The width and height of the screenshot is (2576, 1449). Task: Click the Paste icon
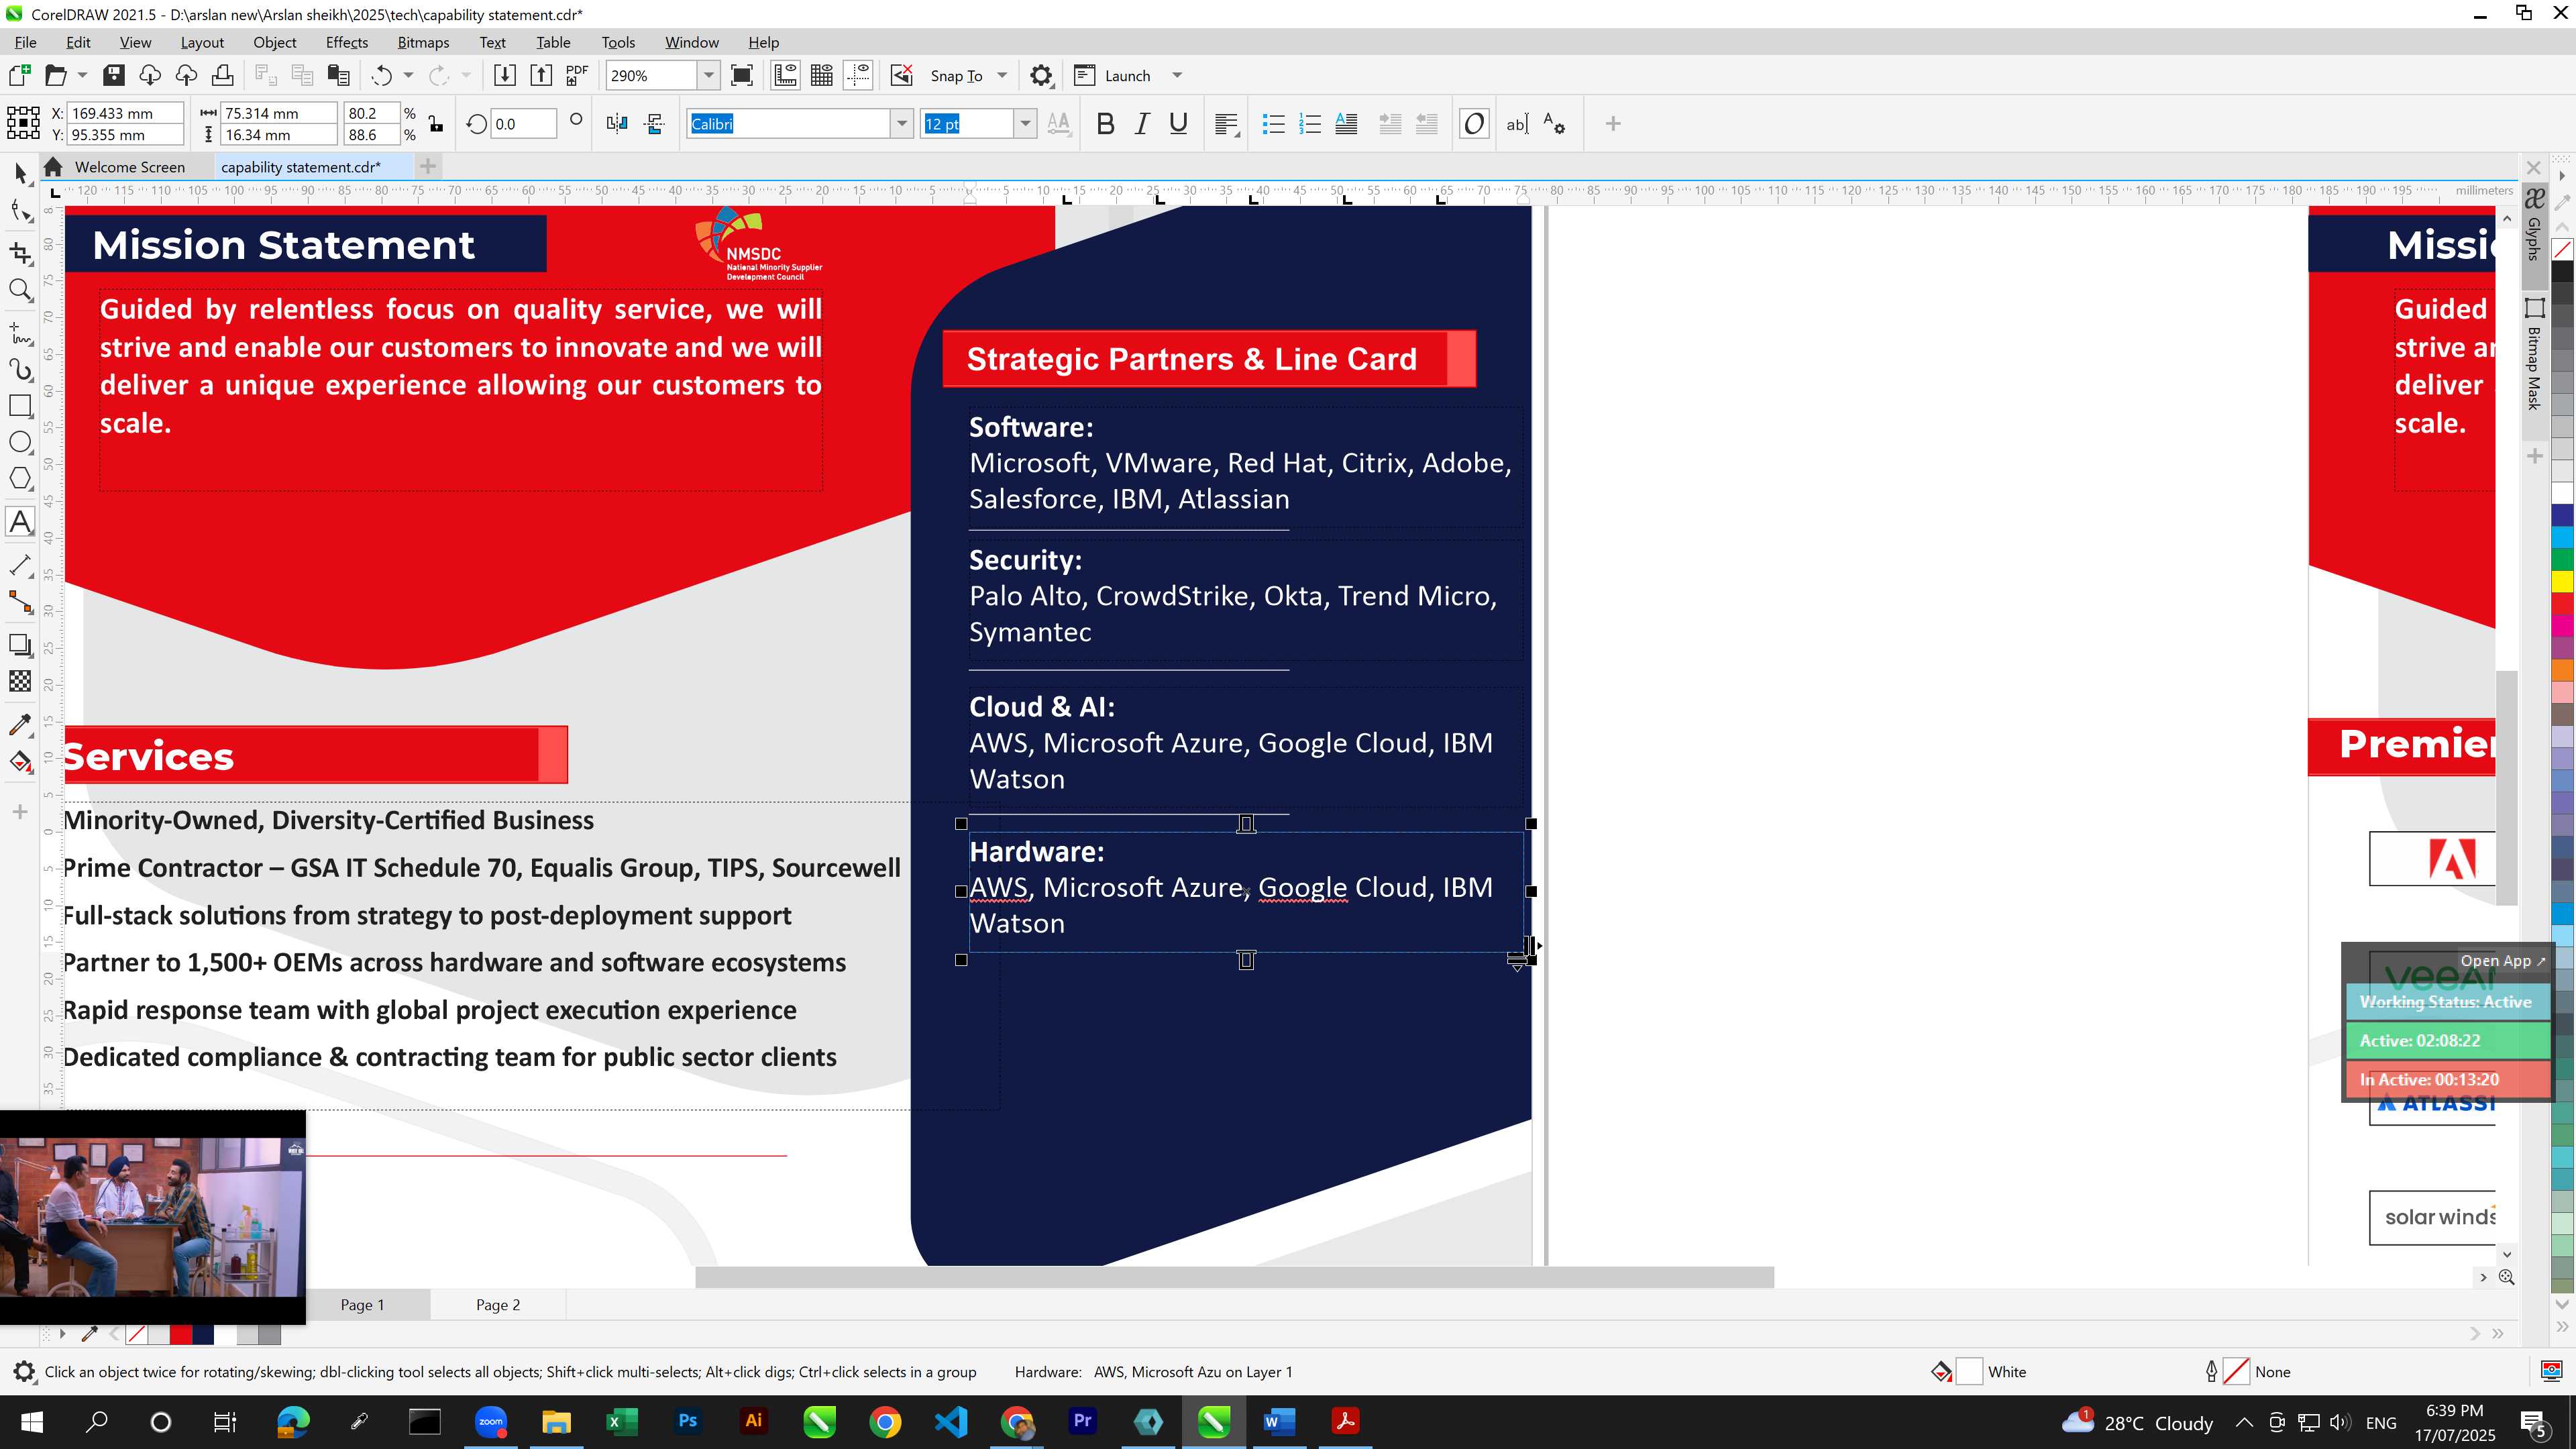pos(339,75)
